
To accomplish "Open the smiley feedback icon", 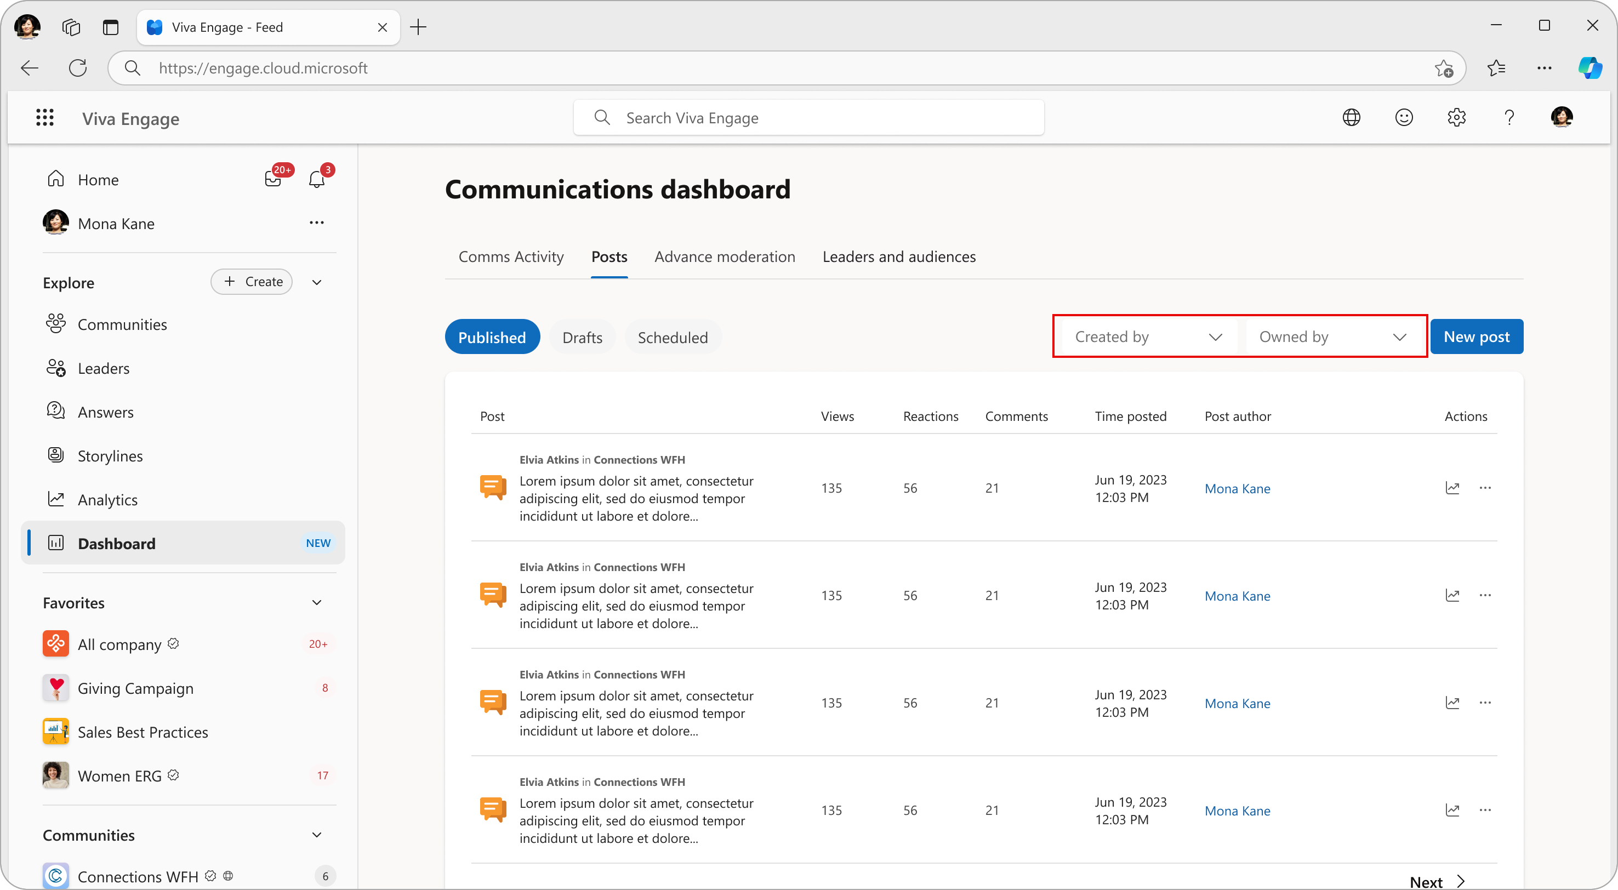I will pyautogui.click(x=1404, y=117).
